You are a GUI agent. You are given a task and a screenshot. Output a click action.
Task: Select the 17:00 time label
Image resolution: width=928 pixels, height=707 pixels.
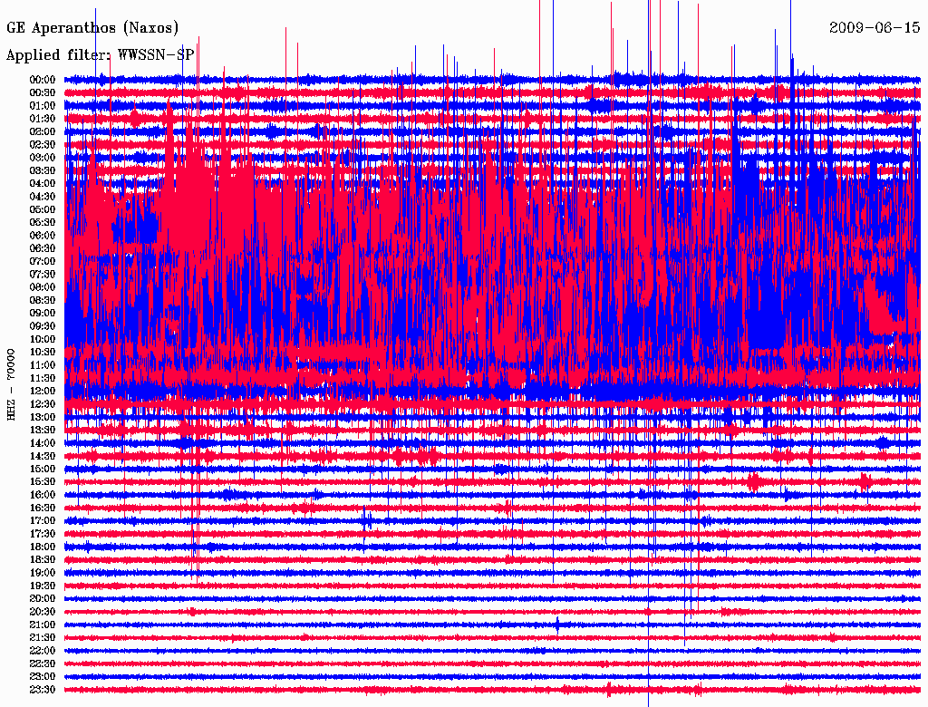coord(43,521)
